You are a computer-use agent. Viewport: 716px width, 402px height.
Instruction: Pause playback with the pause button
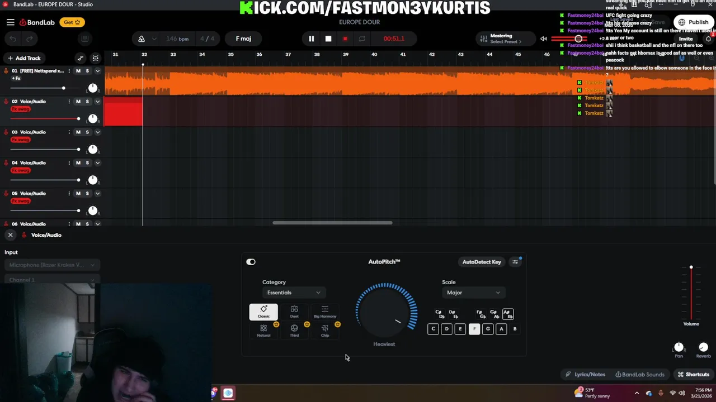(x=312, y=39)
